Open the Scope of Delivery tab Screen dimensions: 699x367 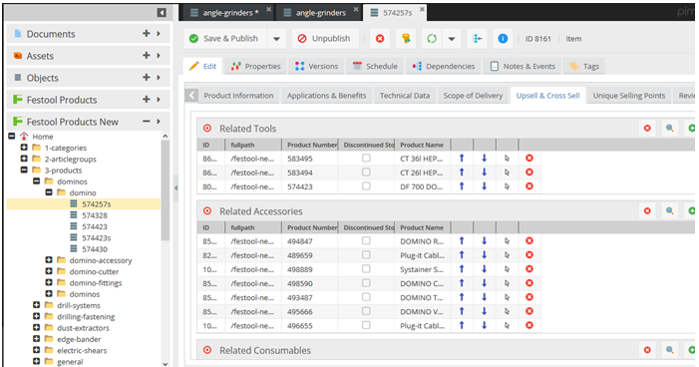coord(473,96)
